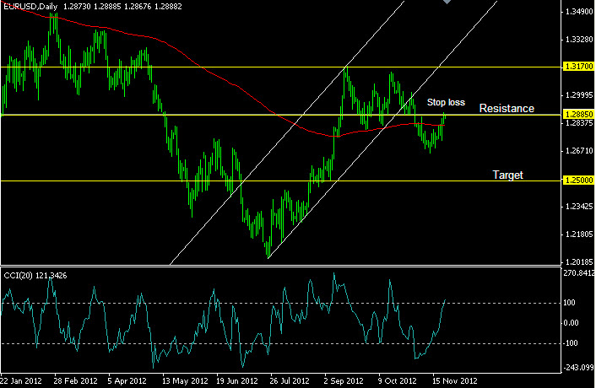The width and height of the screenshot is (596, 388).
Task: Click the CCI(20) 121.3426 indicator label
Action: coord(35,276)
